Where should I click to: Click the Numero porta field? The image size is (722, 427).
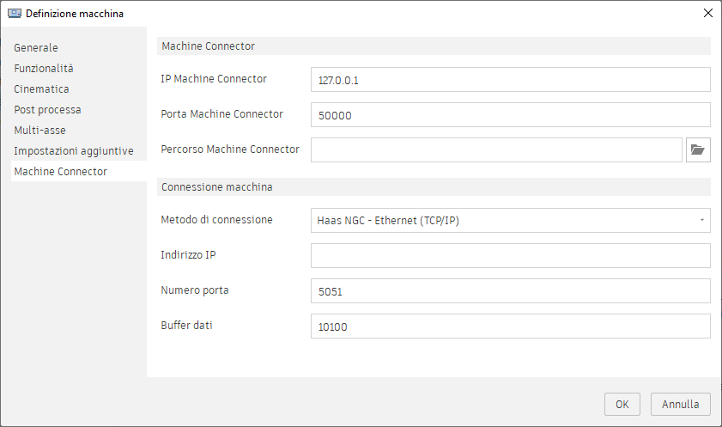point(510,291)
